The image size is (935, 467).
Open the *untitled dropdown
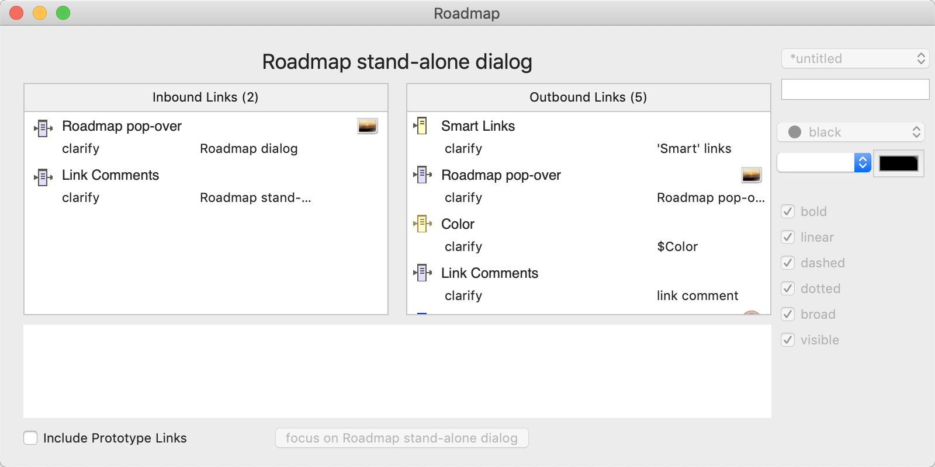click(855, 58)
